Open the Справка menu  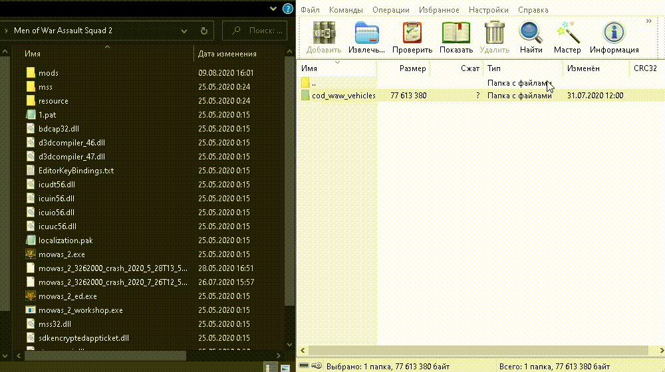coord(533,10)
